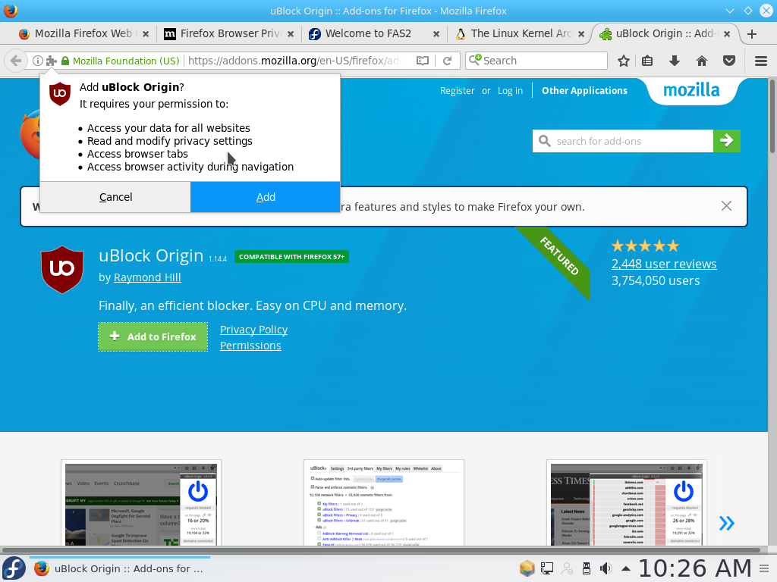
Task: Advance screenshots with double-arrow next
Action: [726, 523]
